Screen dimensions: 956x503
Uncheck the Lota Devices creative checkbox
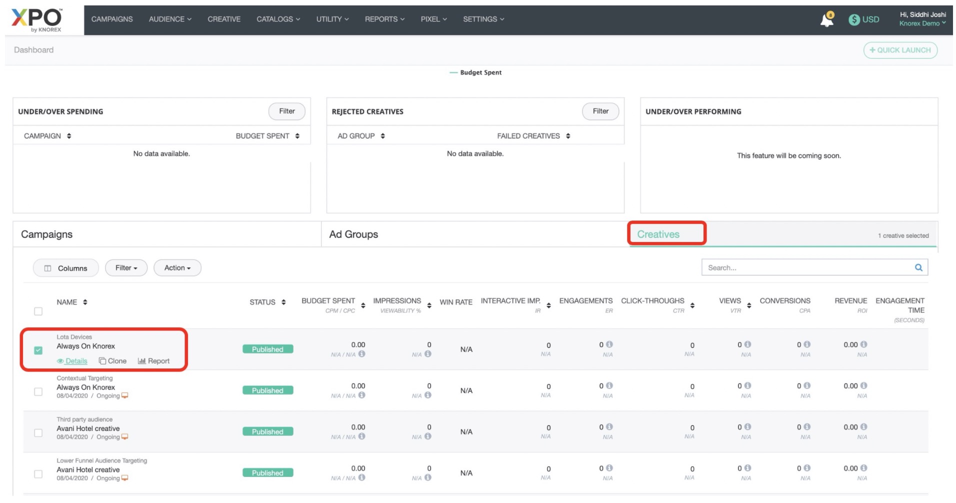coord(38,350)
